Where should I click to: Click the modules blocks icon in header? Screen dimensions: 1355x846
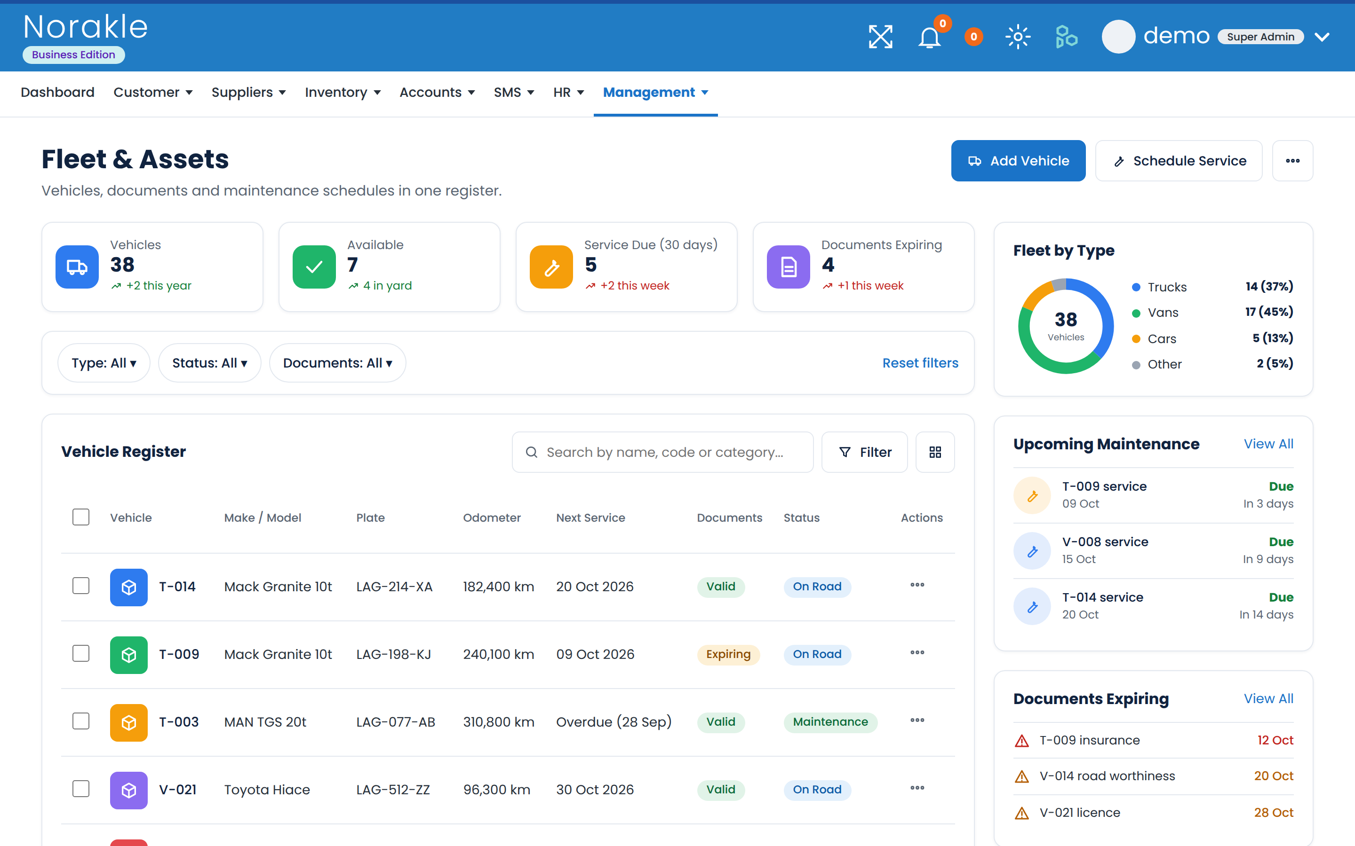(x=1066, y=37)
